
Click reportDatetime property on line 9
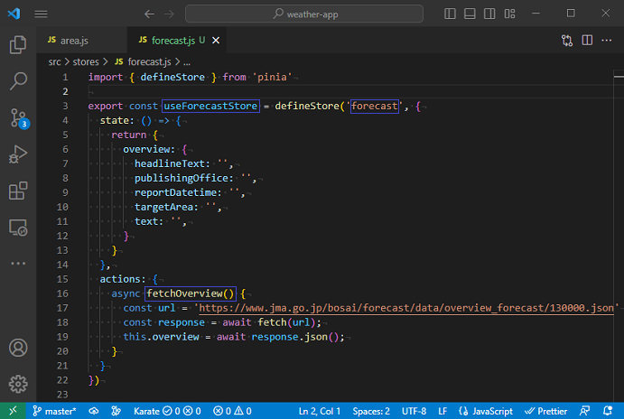[175, 192]
